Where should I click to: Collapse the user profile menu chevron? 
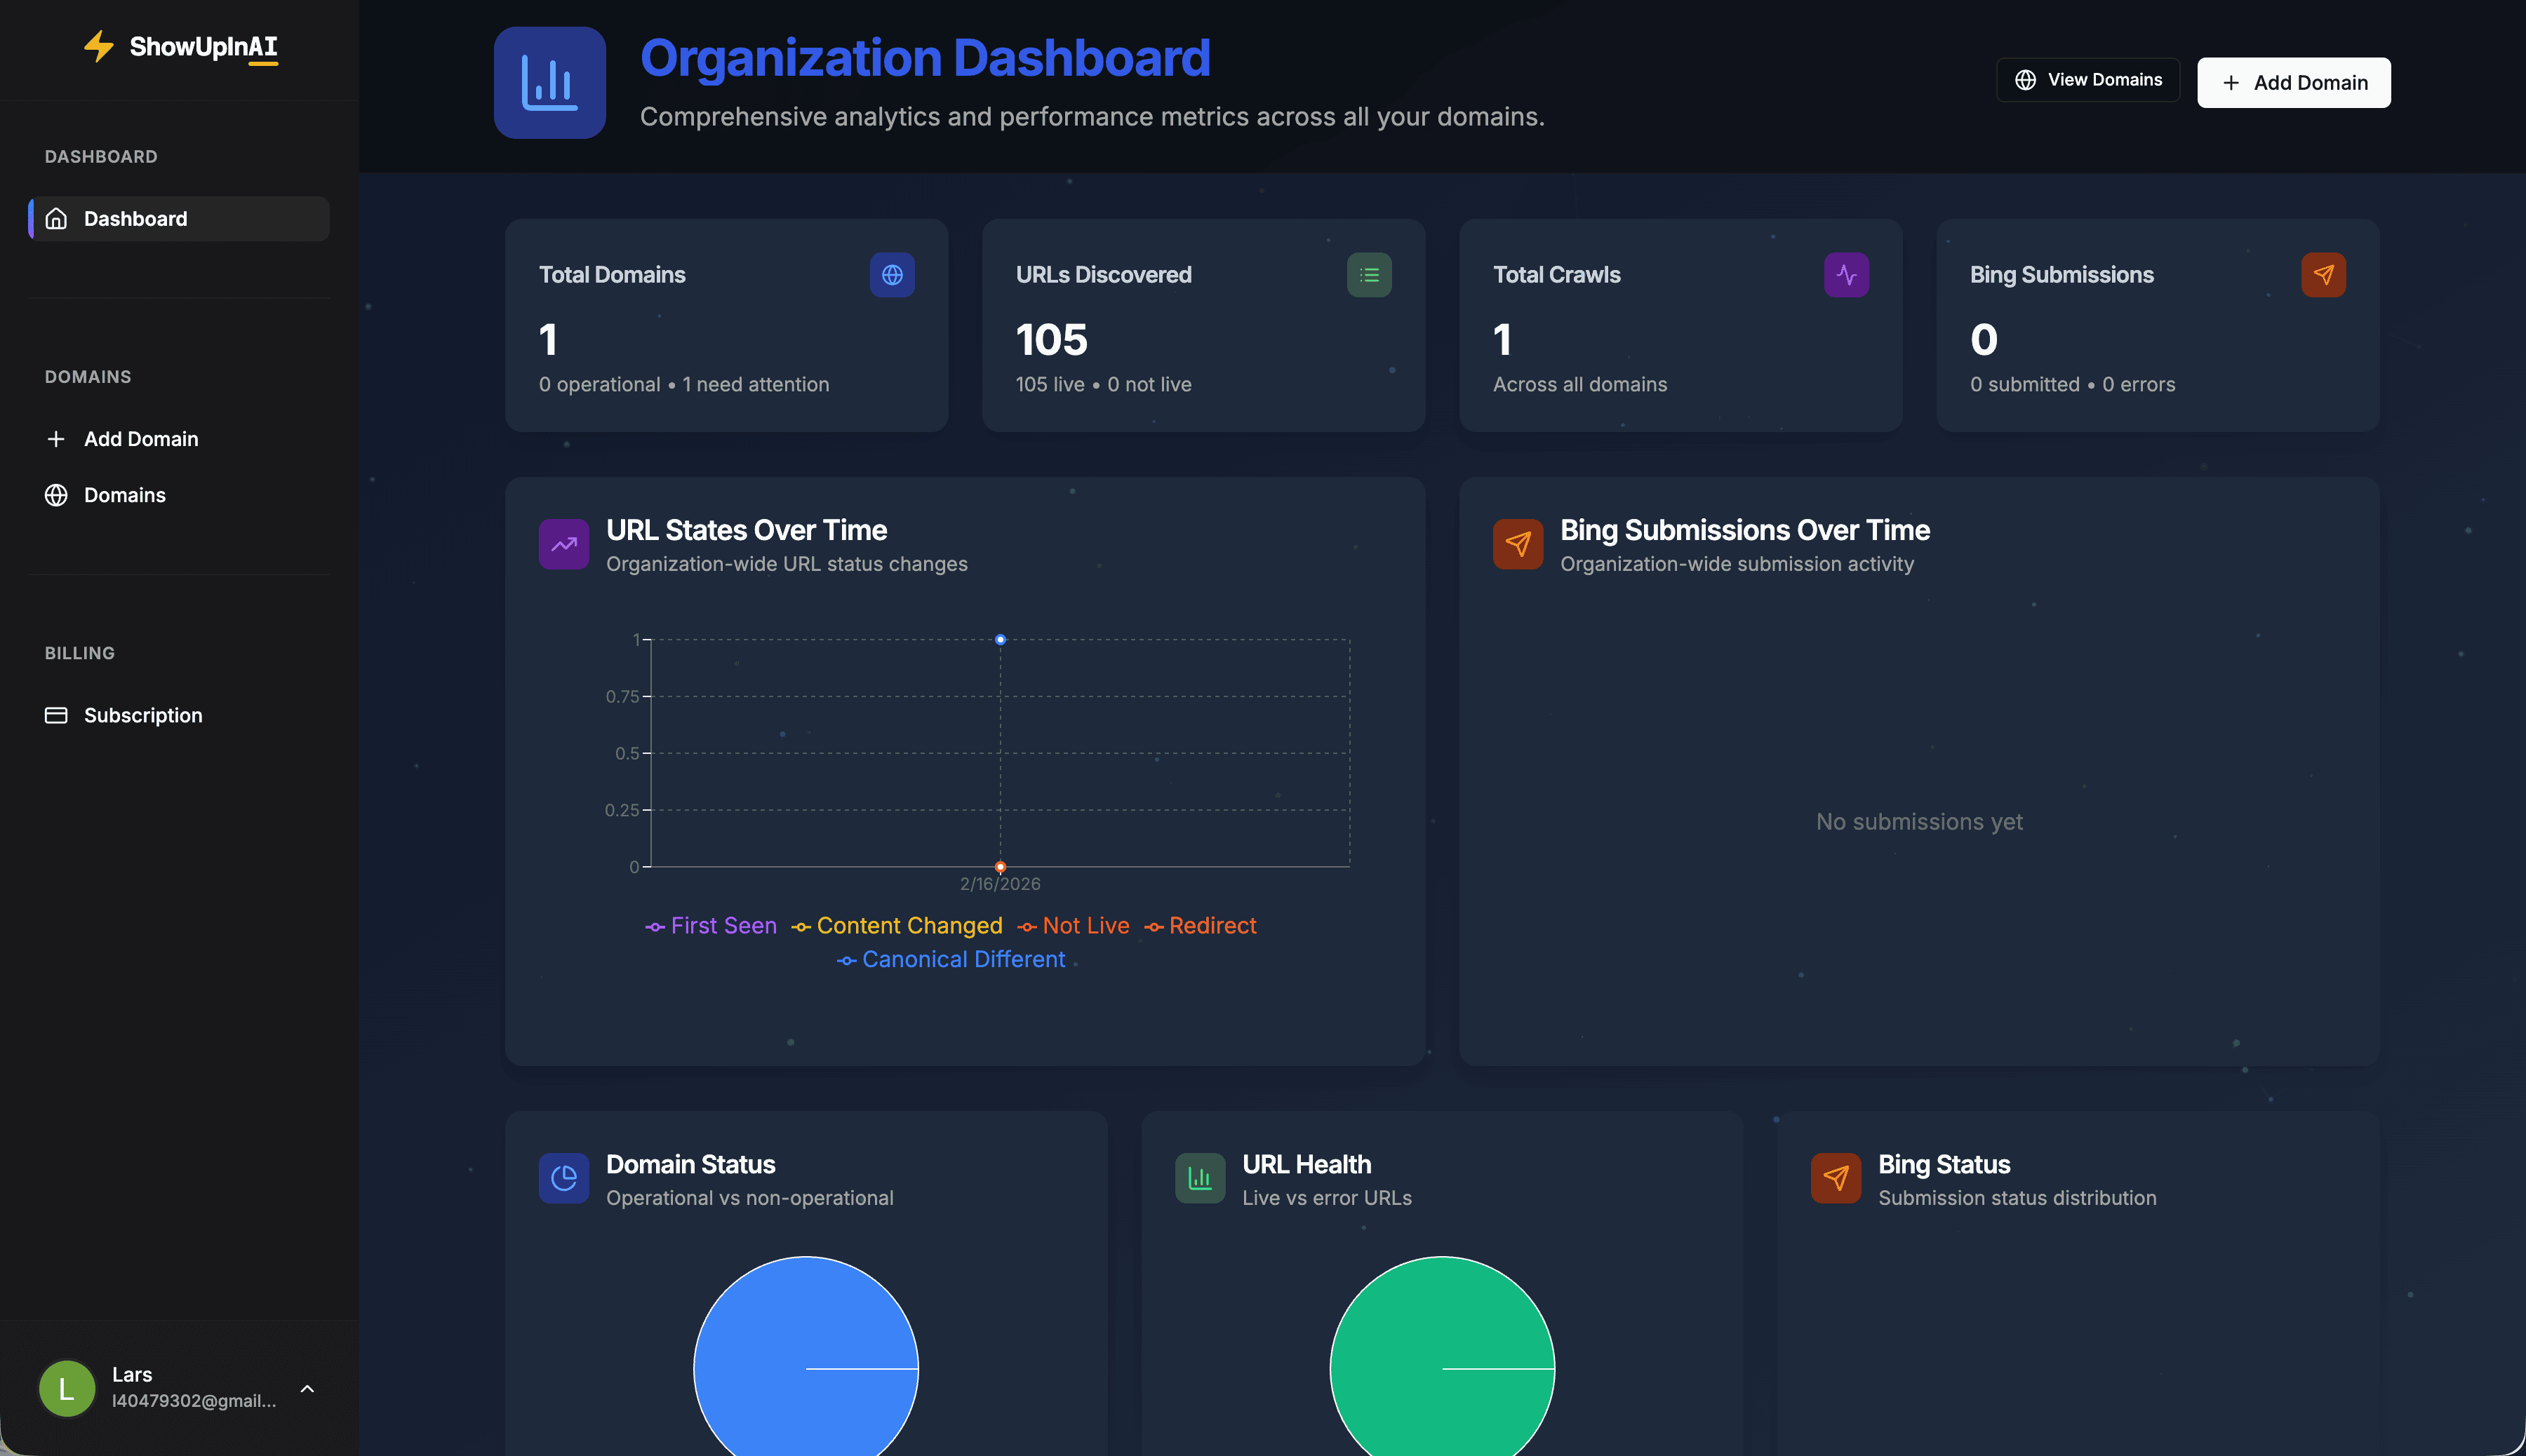(x=307, y=1388)
